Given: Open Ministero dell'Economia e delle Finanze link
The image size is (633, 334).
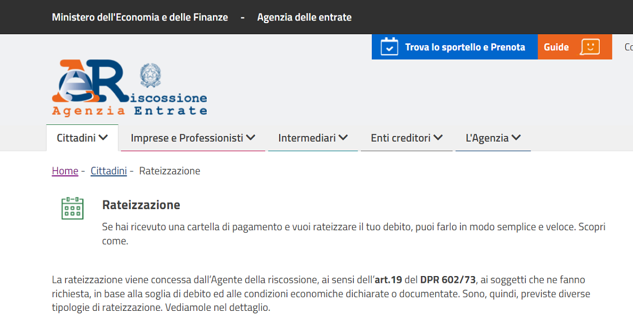Looking at the screenshot, I should [140, 17].
